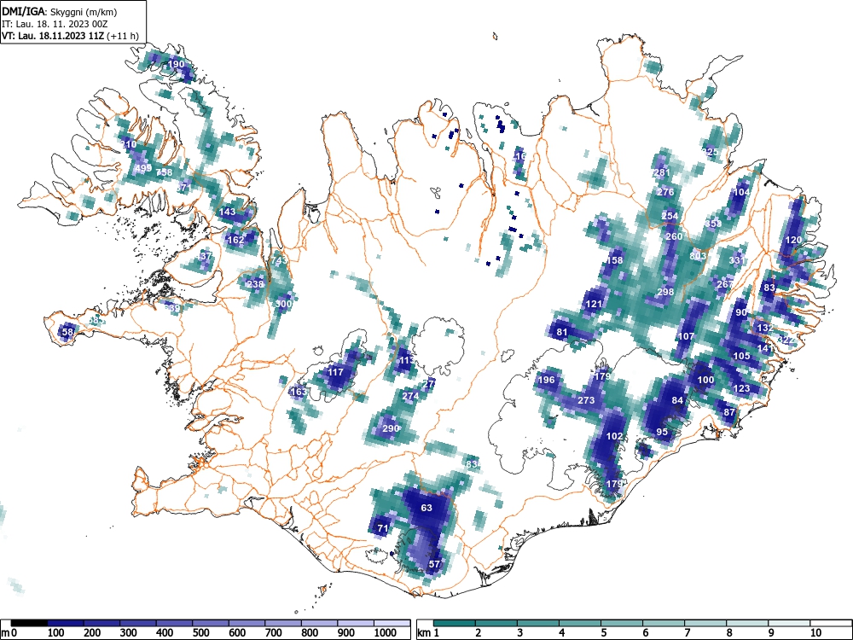Screen dimensions: 853x640
Task: Click the map value '84'
Action: (x=677, y=400)
